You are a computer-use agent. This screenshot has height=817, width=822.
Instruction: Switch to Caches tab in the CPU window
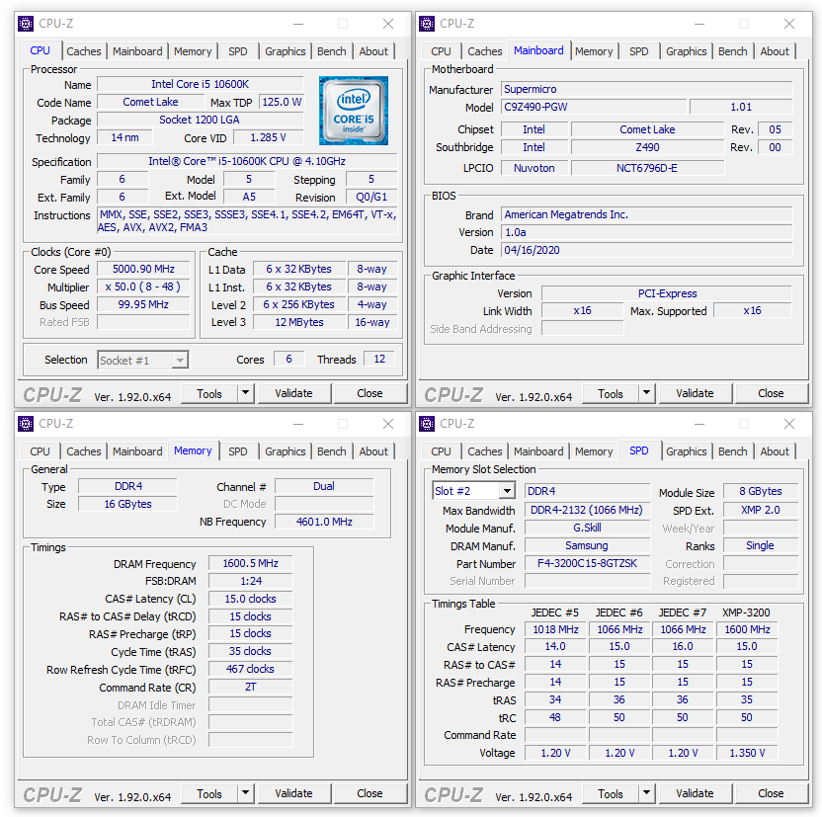click(84, 51)
